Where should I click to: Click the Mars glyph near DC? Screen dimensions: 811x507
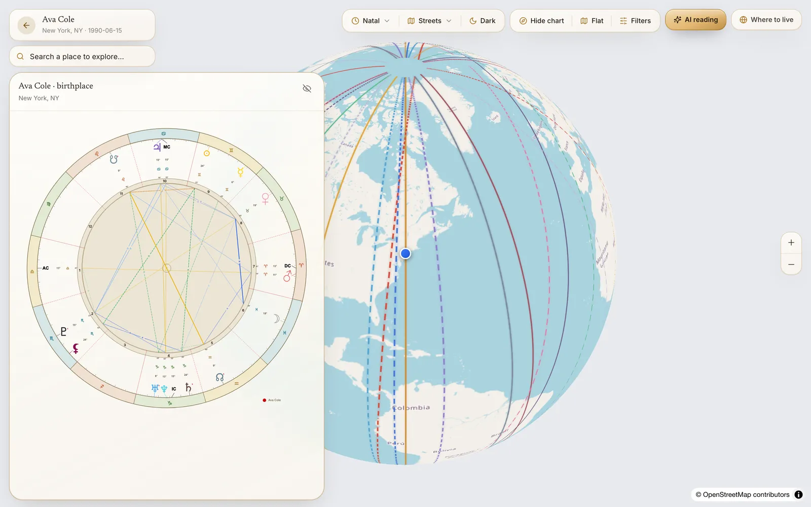pyautogui.click(x=287, y=276)
